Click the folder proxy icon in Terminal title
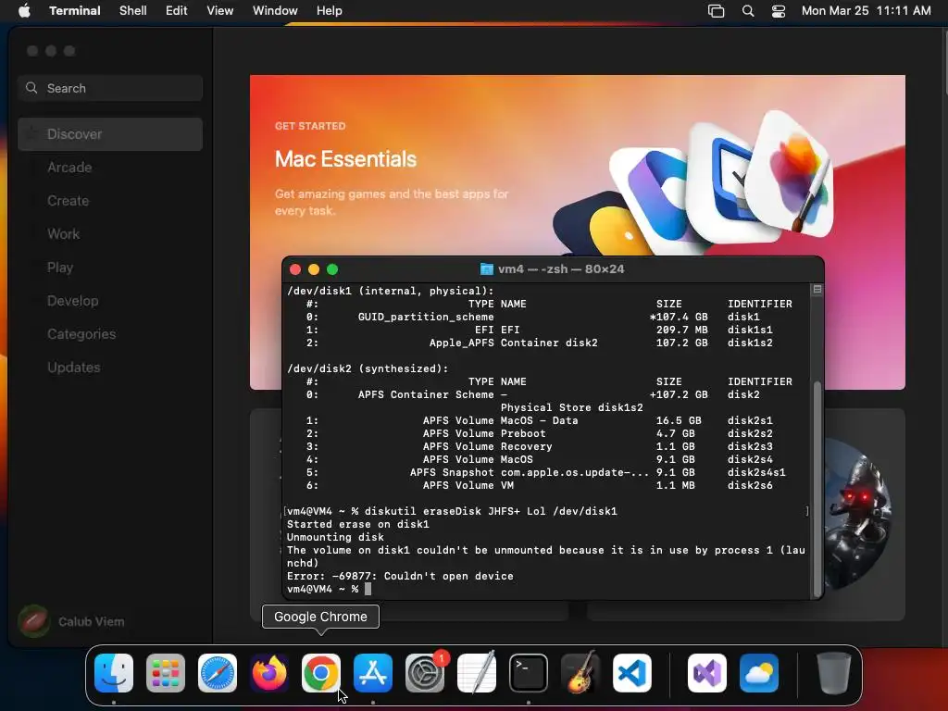Screen dimensions: 948x711 point(486,269)
